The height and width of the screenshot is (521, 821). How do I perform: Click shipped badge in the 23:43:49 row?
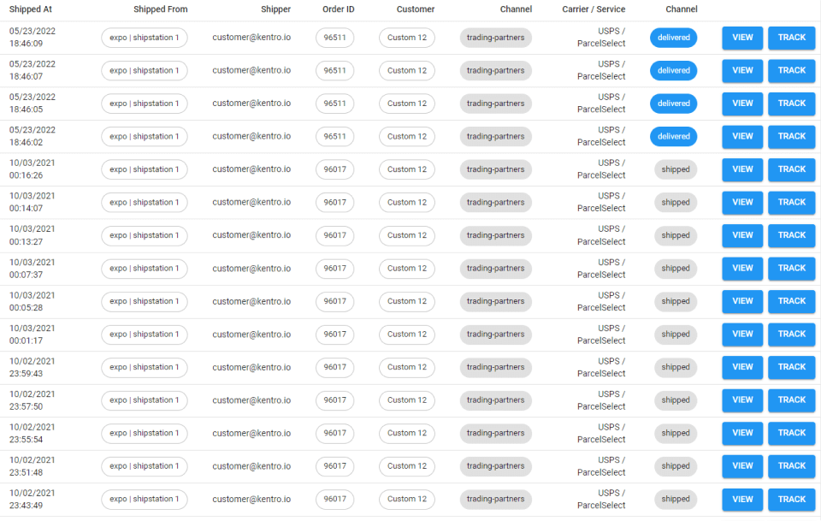coord(676,500)
